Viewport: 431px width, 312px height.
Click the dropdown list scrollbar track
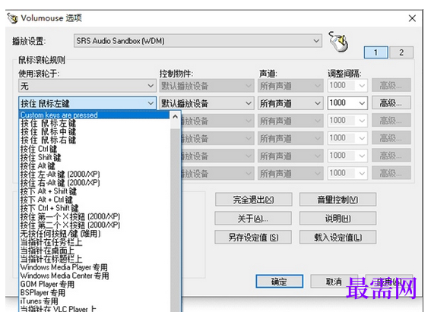[175, 219]
